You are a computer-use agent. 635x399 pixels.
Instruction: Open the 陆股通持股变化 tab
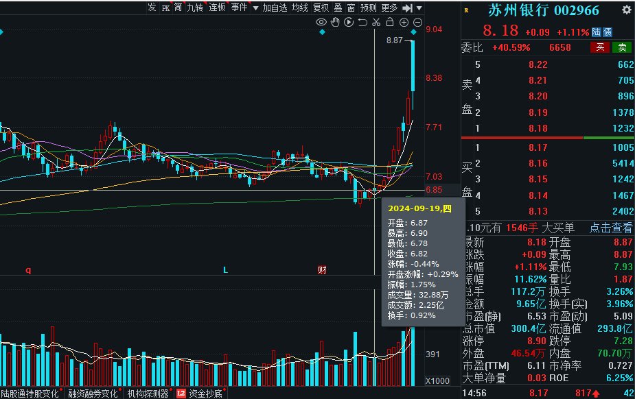30,394
